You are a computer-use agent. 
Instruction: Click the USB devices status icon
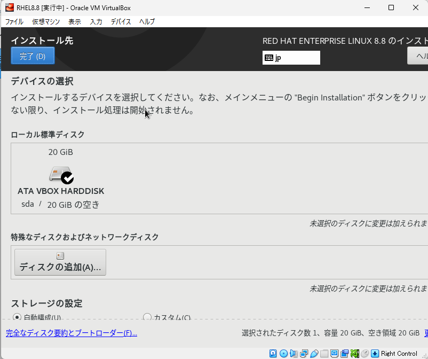tap(314, 353)
